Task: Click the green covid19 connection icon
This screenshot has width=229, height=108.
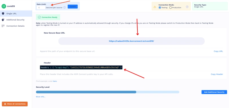Action: point(4,6)
